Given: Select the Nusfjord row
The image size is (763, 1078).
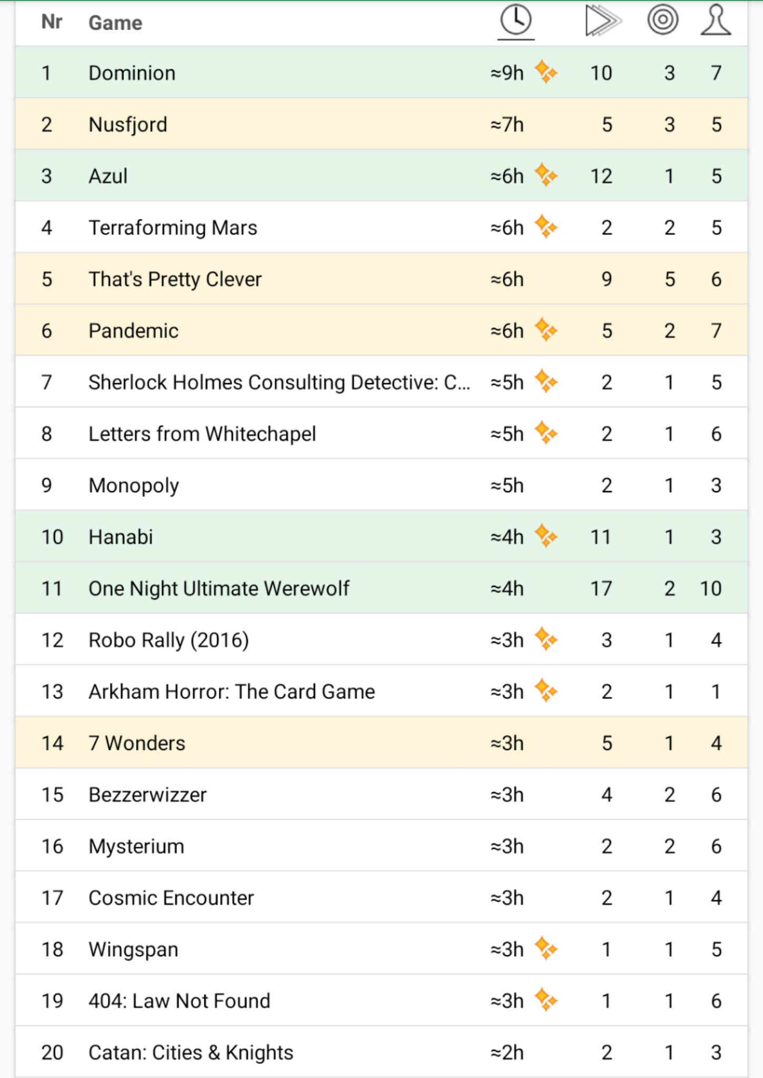Looking at the screenshot, I should tap(381, 124).
